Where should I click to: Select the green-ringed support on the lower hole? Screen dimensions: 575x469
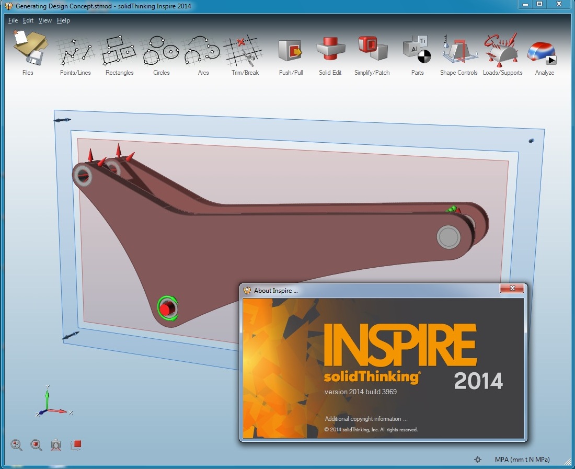tap(168, 308)
